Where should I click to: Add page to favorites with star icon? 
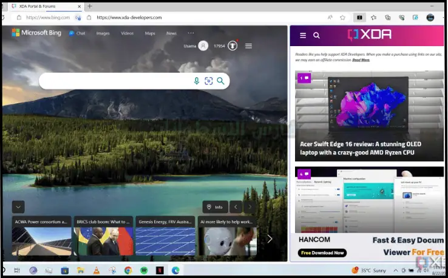point(343,18)
